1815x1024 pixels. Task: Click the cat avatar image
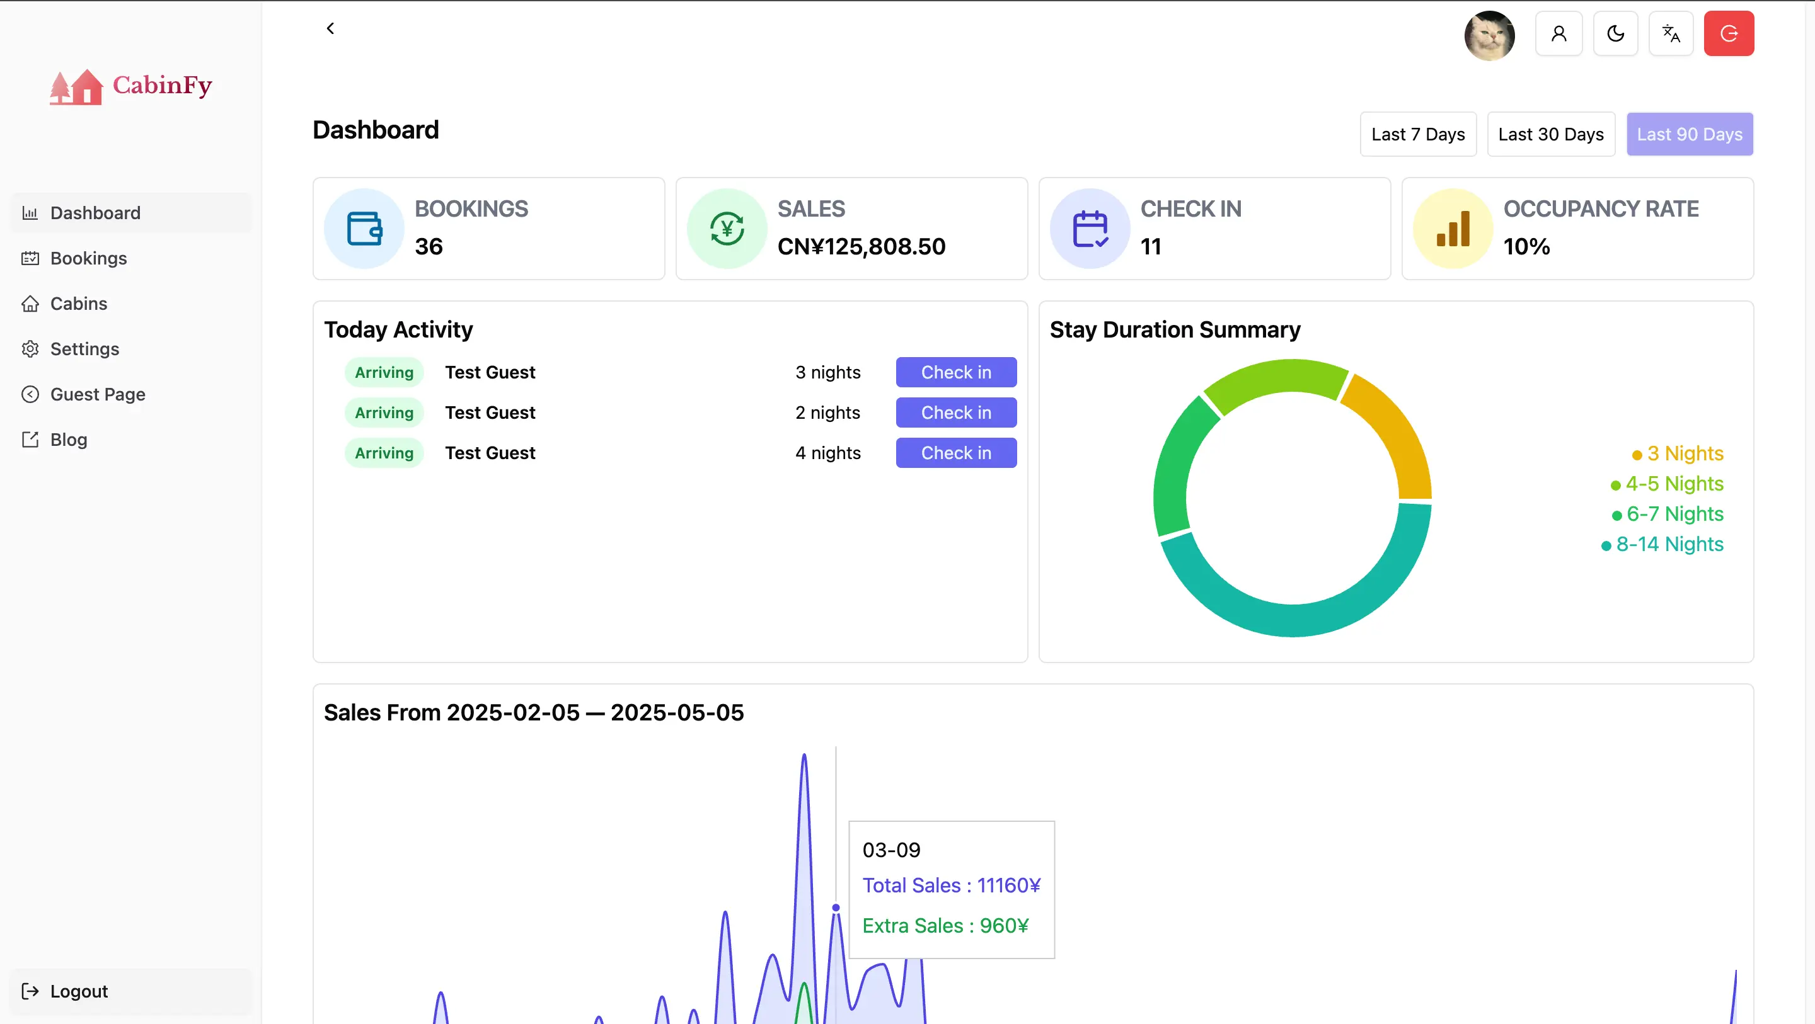point(1489,35)
